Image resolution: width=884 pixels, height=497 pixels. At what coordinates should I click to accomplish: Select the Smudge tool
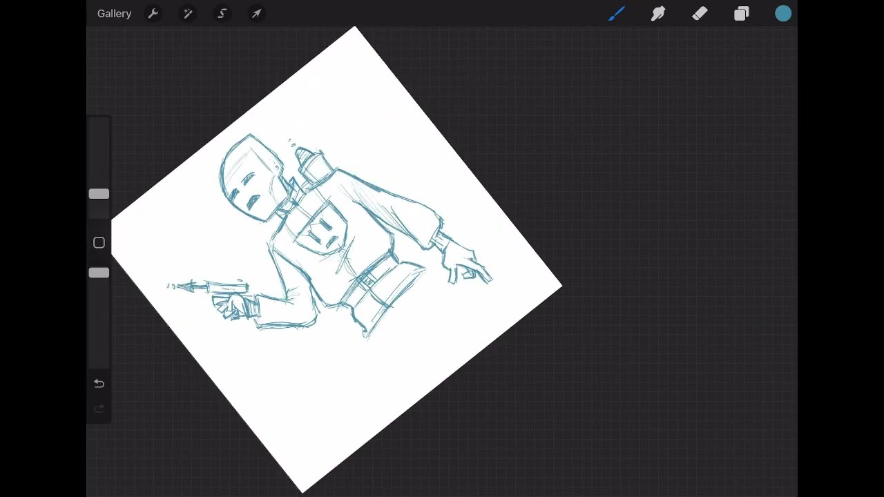[x=658, y=14]
